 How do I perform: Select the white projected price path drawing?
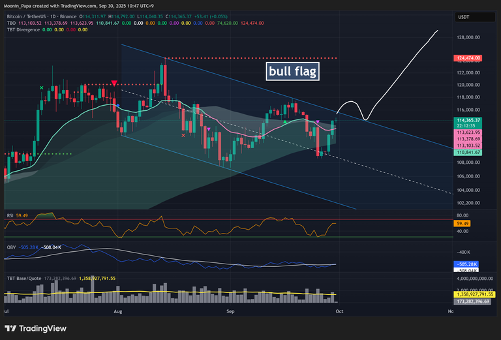tap(404, 66)
